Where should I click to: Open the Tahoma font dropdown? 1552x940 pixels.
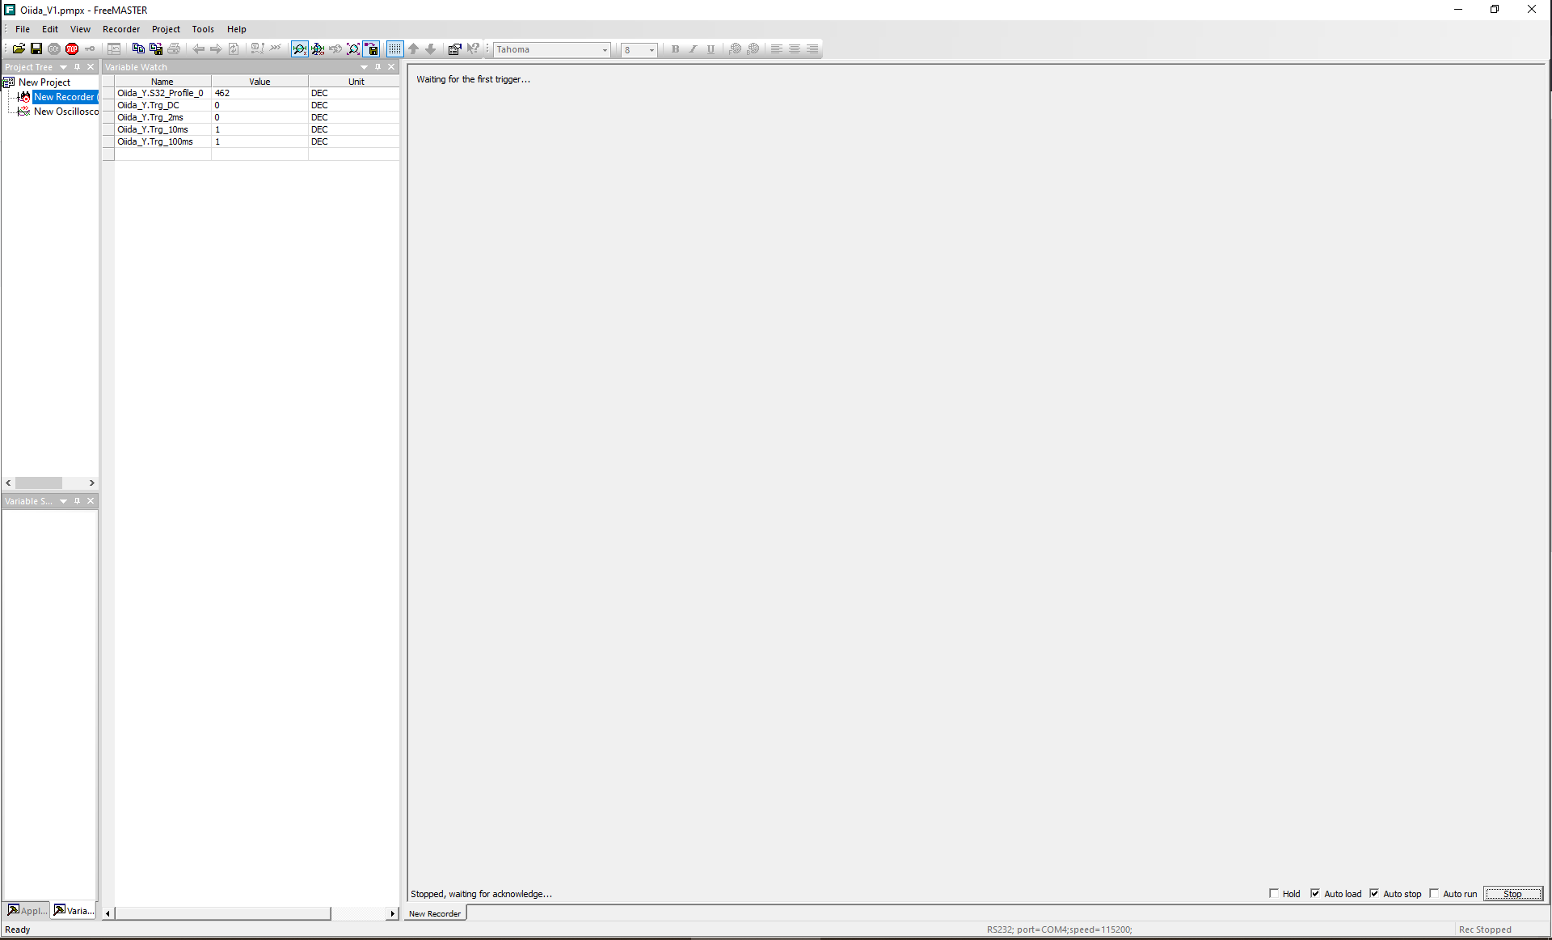605,49
